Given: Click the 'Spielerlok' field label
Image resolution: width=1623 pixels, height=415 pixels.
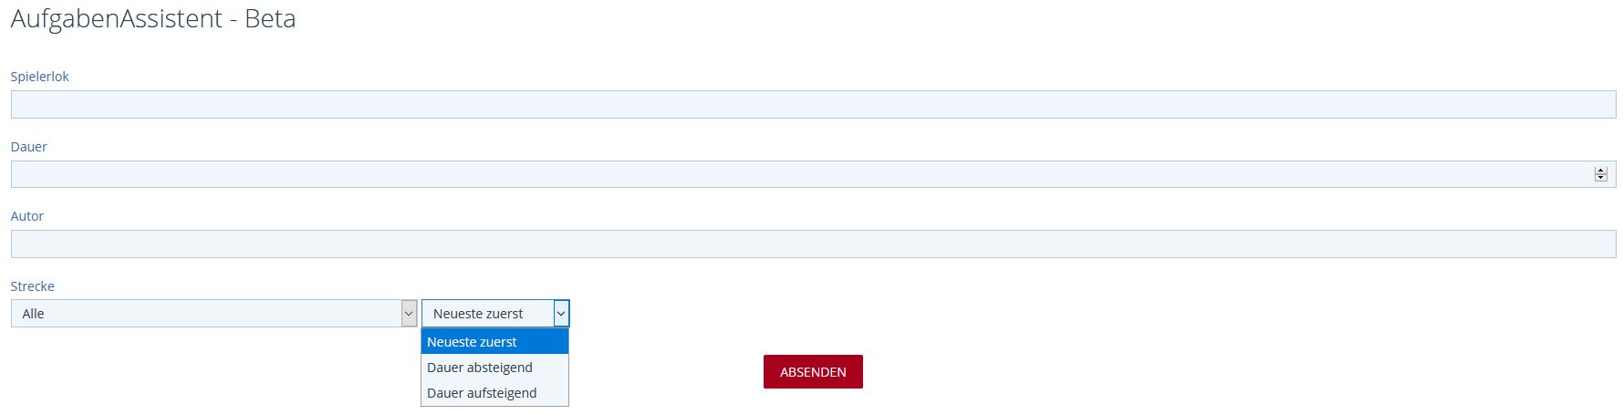Looking at the screenshot, I should 40,77.
